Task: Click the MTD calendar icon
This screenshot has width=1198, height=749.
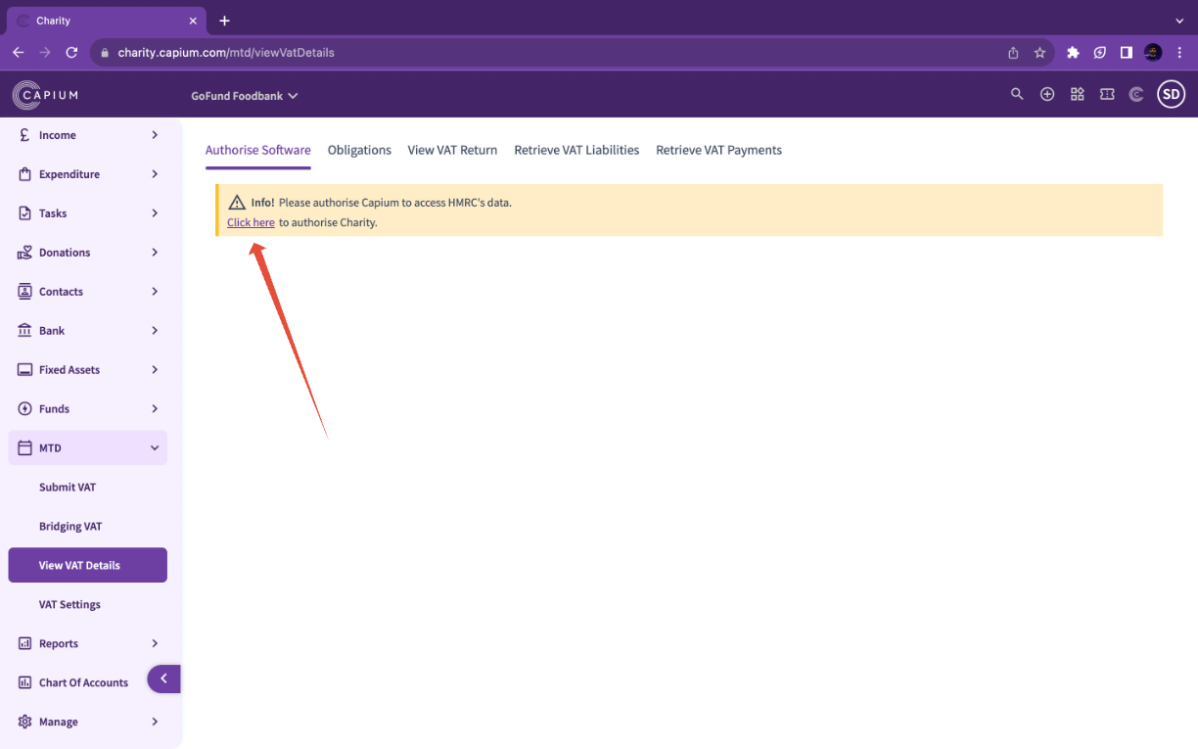Action: [24, 448]
